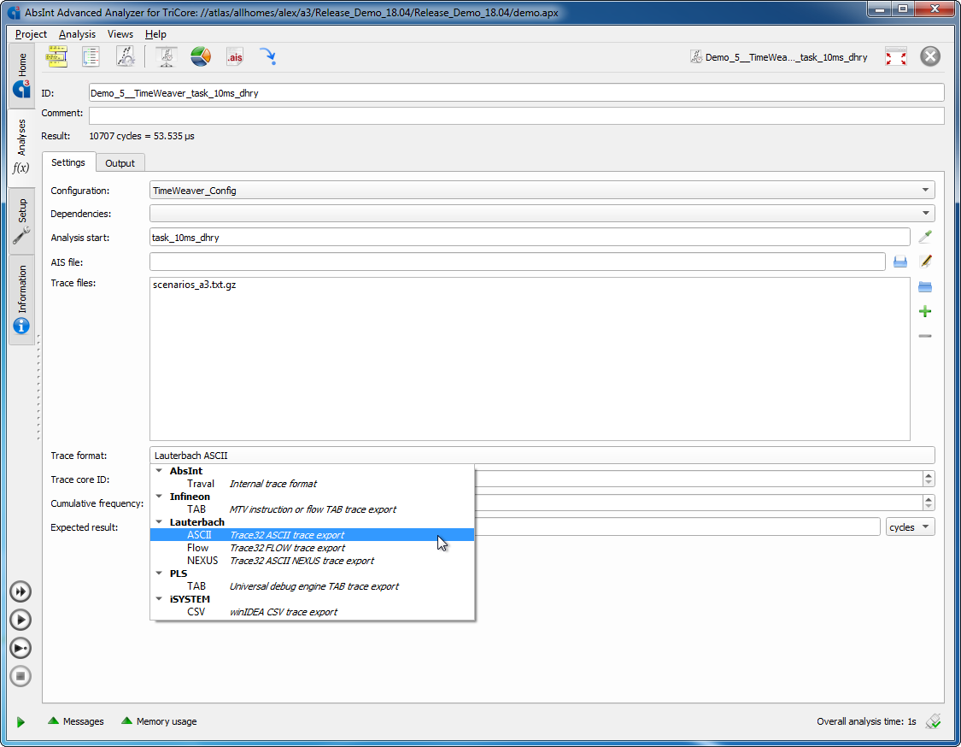961x747 pixels.
Task: Decrement the Cumulative frequency stepper
Action: coord(929,506)
